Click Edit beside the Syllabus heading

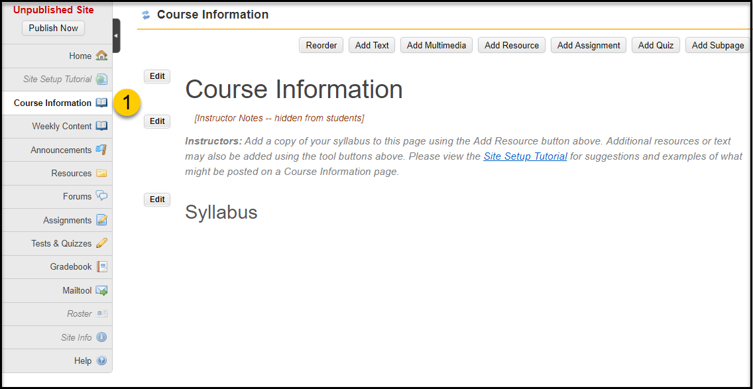pos(157,199)
